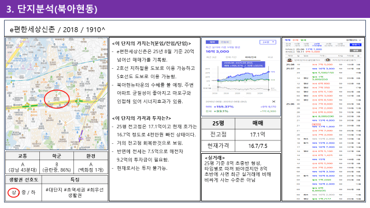Image resolution: width=370 pixels, height=208 pixels.
Task: Click the blue end-point marker on 매매 line
Action: click(x=268, y=72)
